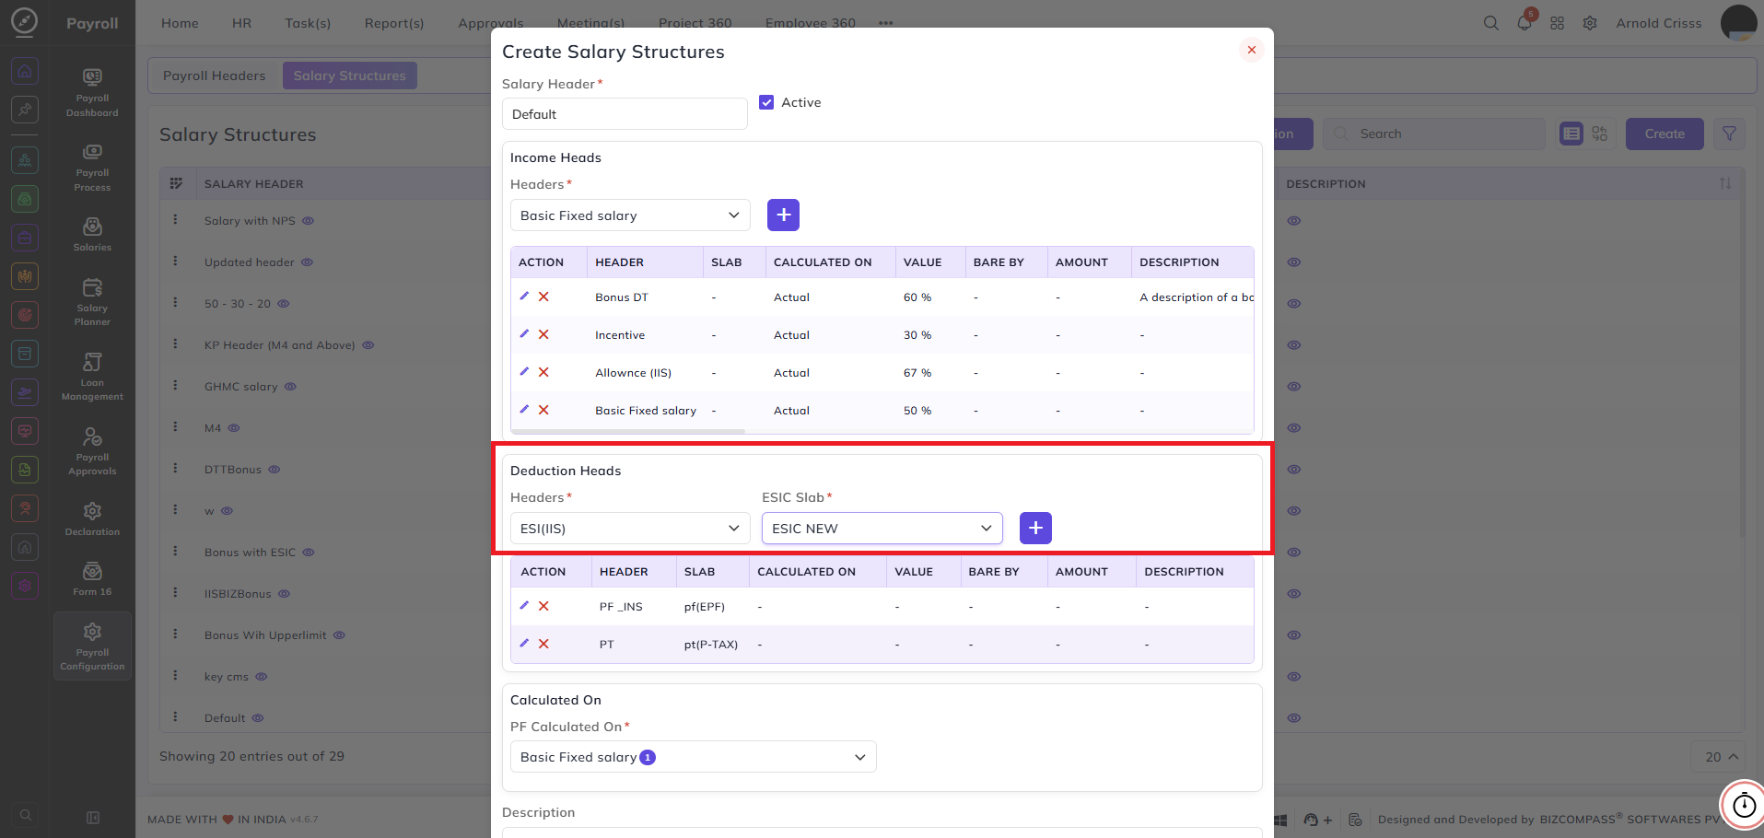This screenshot has height=838, width=1764.
Task: Switch to list view layout
Action: [x=1571, y=134]
